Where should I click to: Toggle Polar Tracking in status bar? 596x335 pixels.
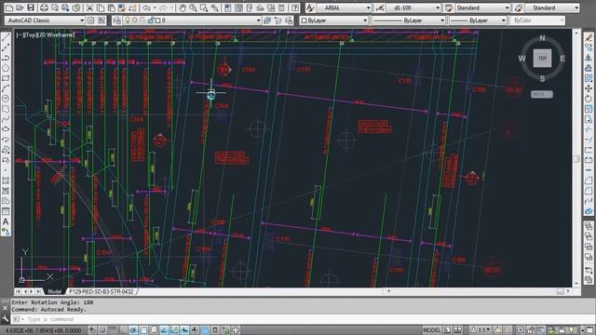pos(133,330)
